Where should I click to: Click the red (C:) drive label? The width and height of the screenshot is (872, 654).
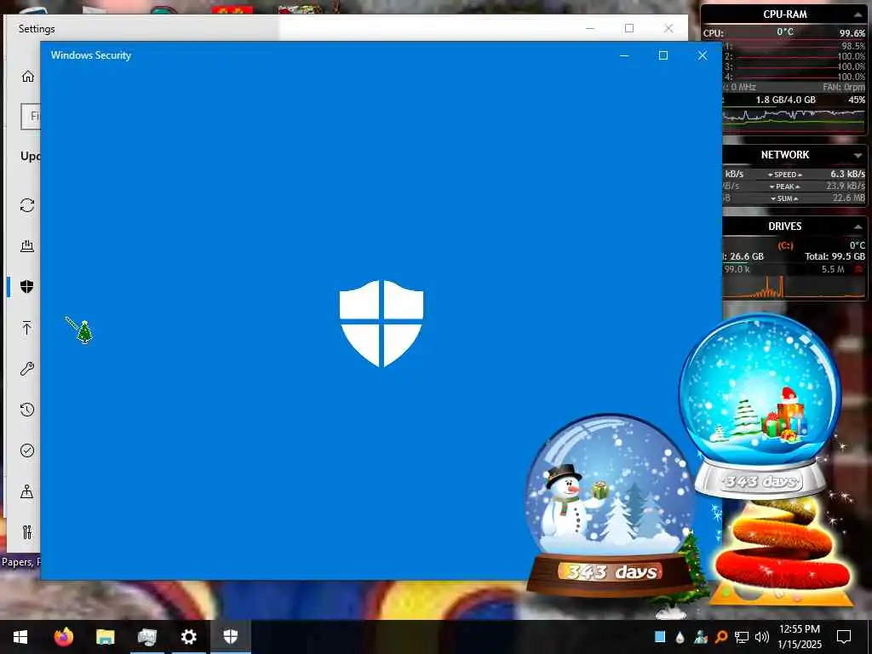tap(785, 245)
